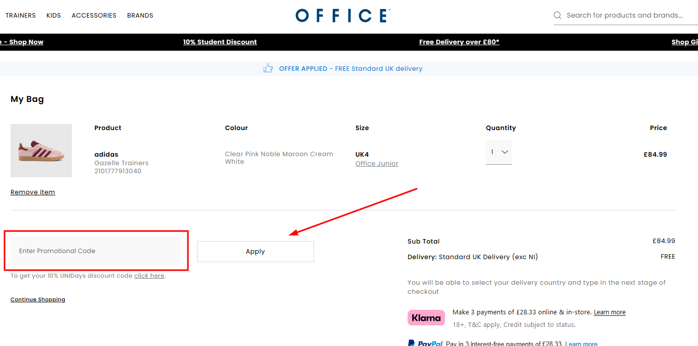Remove the adidas Gazelle item
The width and height of the screenshot is (698, 346).
(33, 192)
